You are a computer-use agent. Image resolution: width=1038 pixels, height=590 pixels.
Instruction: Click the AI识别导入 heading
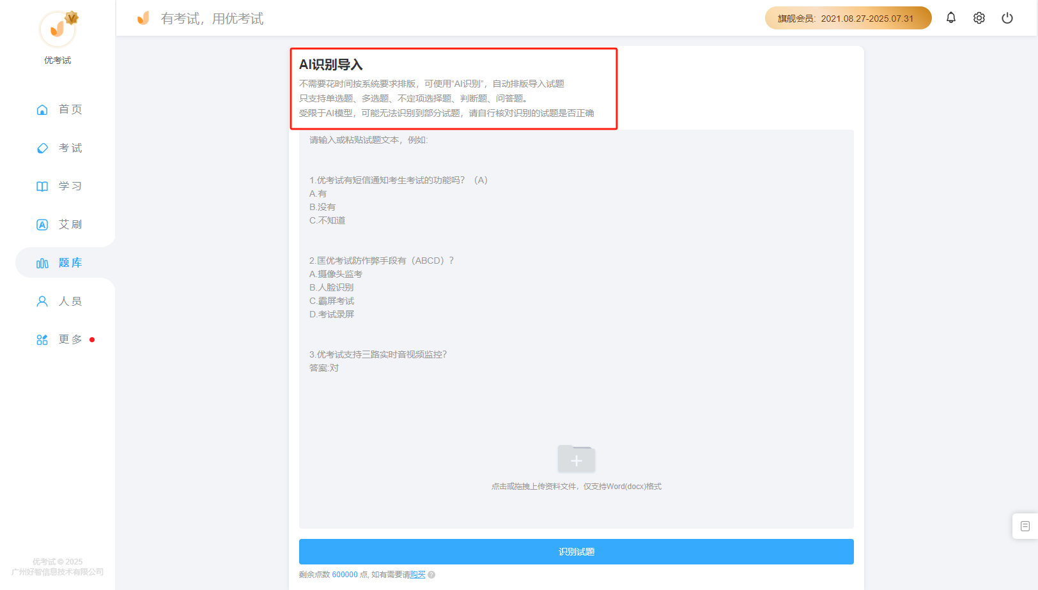(331, 64)
